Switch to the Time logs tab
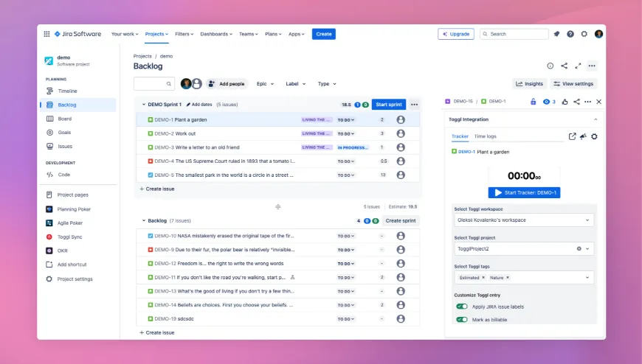The height and width of the screenshot is (364, 642). tap(485, 136)
